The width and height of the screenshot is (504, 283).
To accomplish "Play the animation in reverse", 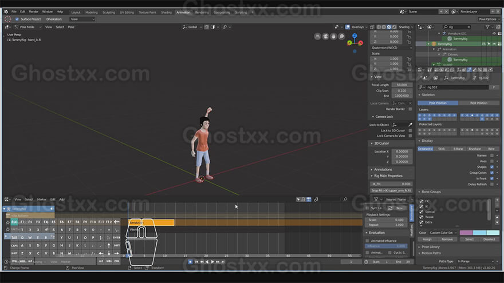I will click(x=207, y=262).
